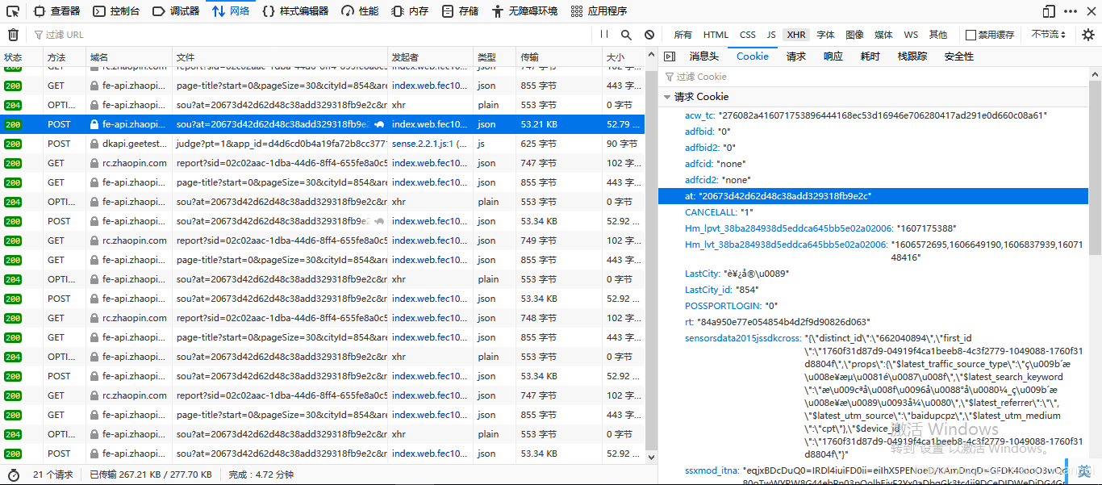Click the 英 input method icon
Viewport: 1102px width, 485px height.
tap(1084, 471)
